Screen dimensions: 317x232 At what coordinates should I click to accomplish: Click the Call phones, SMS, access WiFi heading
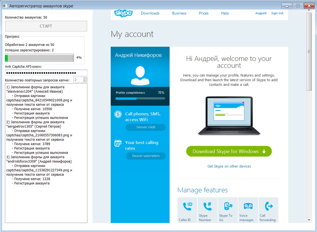pyautogui.click(x=143, y=117)
